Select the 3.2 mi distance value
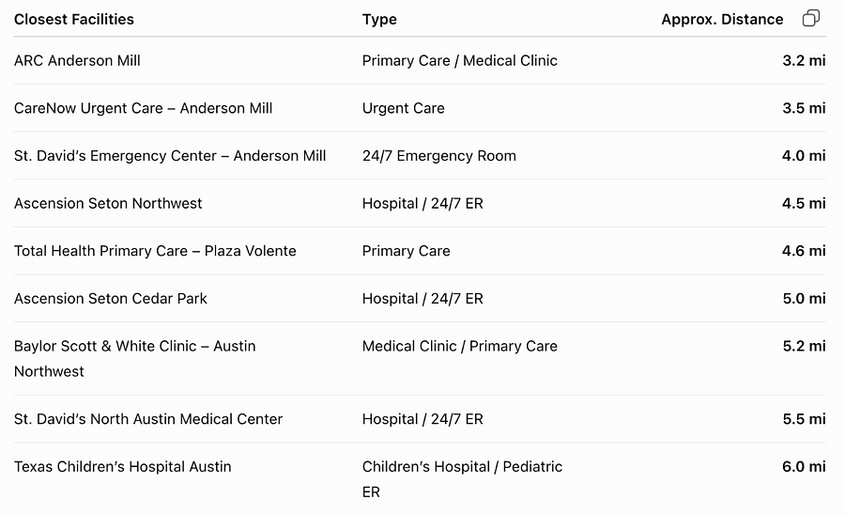The width and height of the screenshot is (845, 515). (804, 60)
